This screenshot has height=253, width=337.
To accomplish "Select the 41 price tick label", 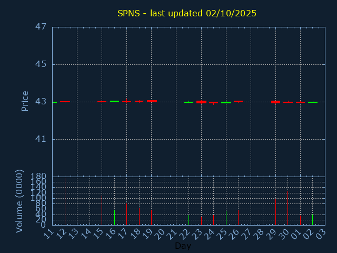I will pos(42,139).
